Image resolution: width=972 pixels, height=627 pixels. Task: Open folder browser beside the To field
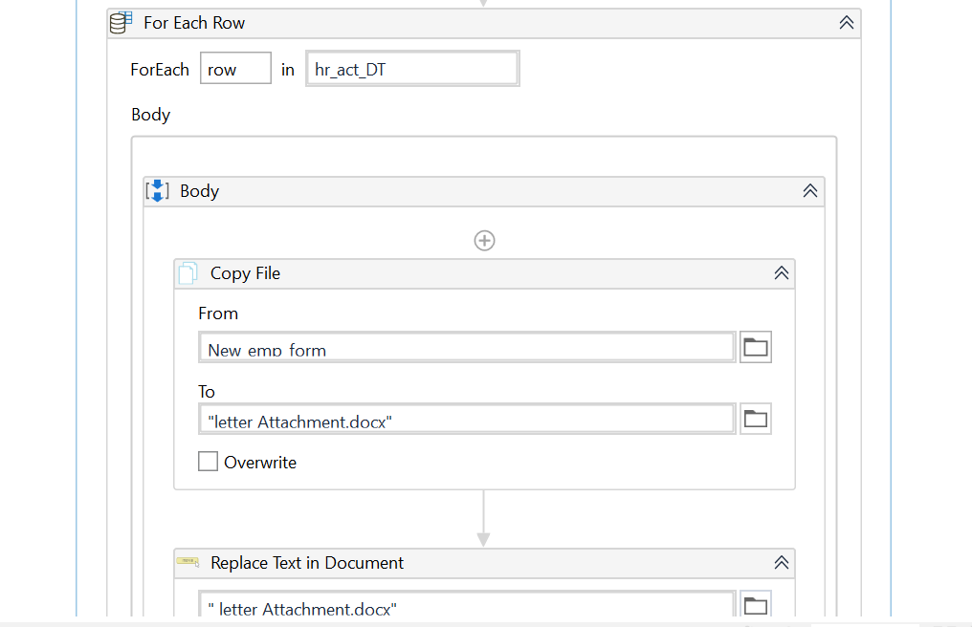tap(755, 418)
